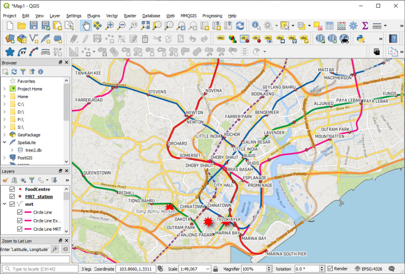Increase the Rotation value with the up arrow

322,267
